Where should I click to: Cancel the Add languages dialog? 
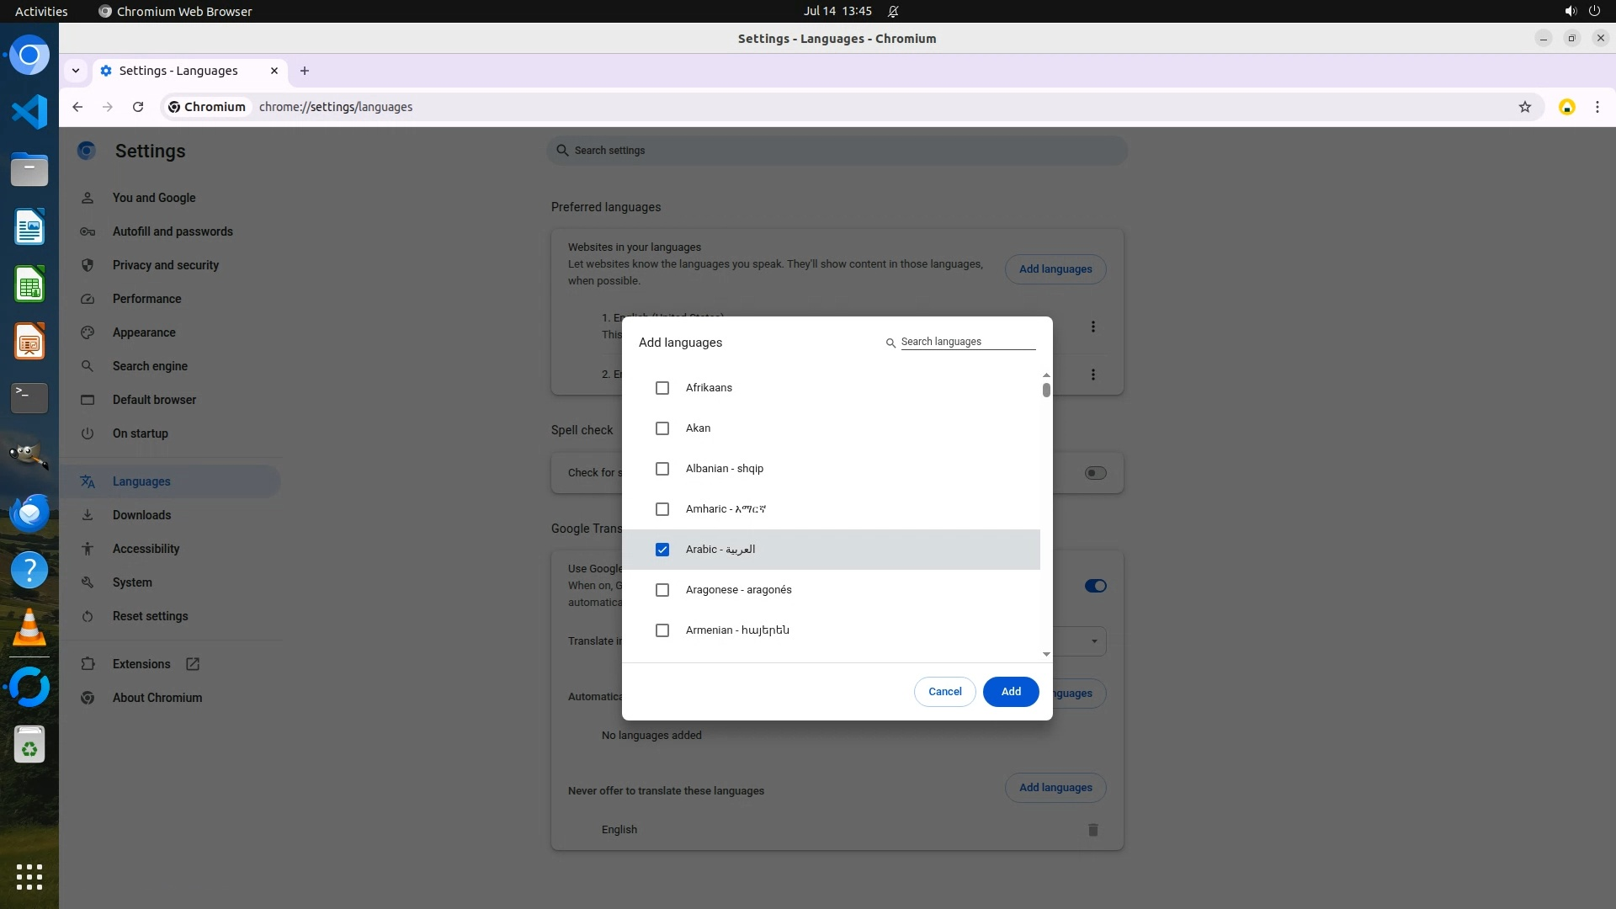click(x=944, y=692)
